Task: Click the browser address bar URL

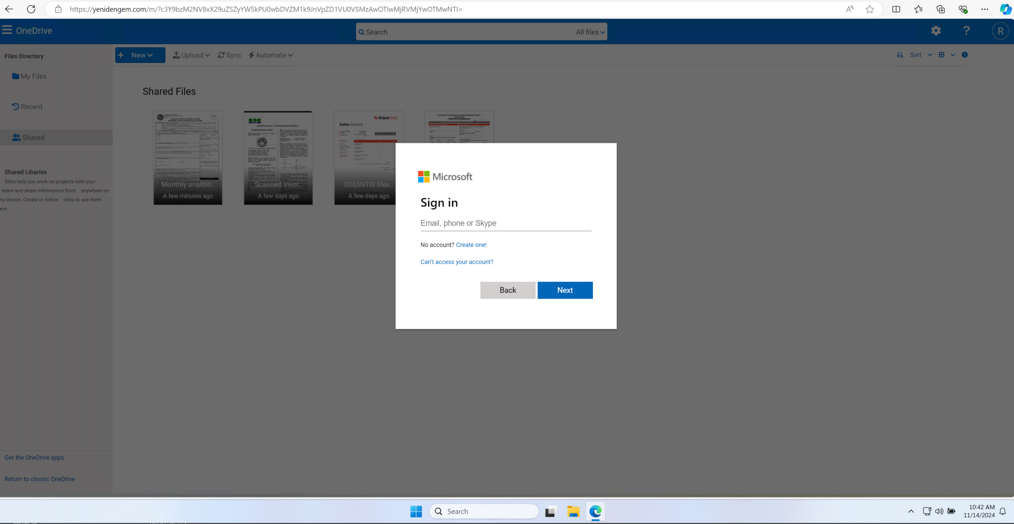Action: click(x=266, y=9)
